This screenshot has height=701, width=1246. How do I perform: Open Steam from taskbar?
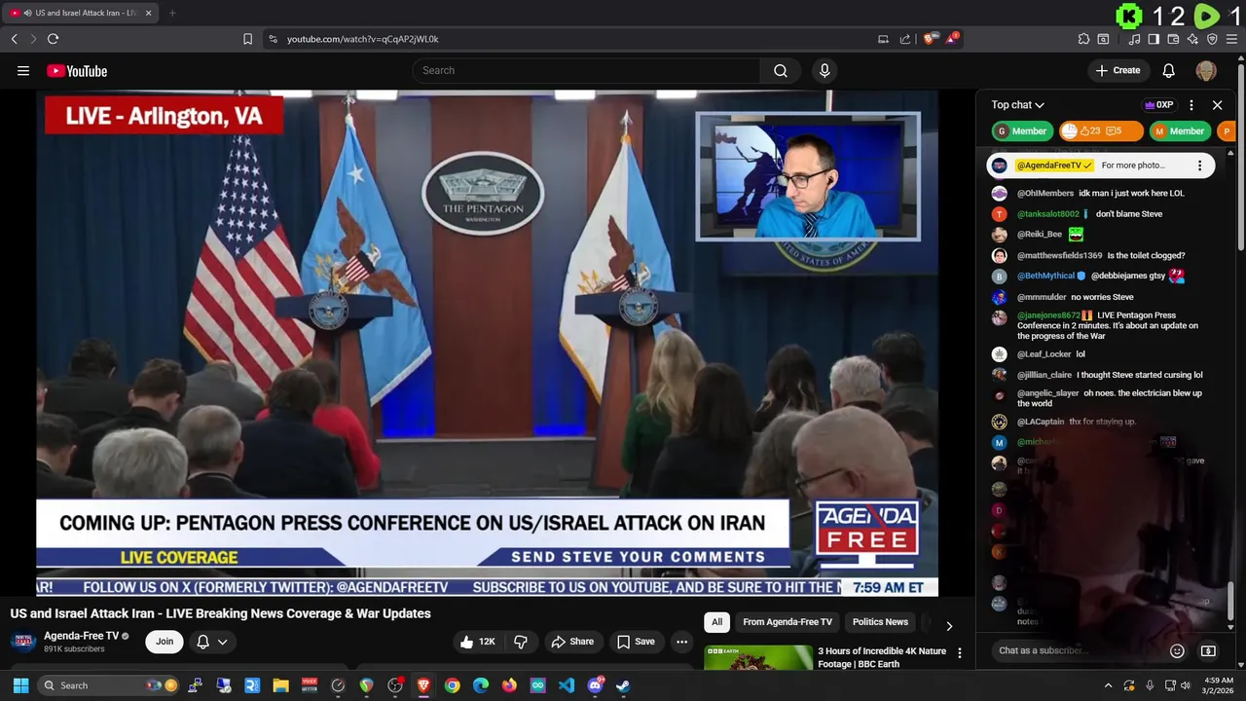pos(623,685)
